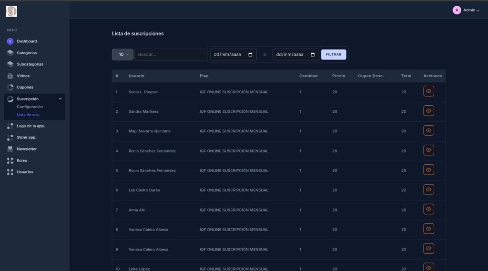Click the Roles icon in sidebar

pyautogui.click(x=10, y=161)
